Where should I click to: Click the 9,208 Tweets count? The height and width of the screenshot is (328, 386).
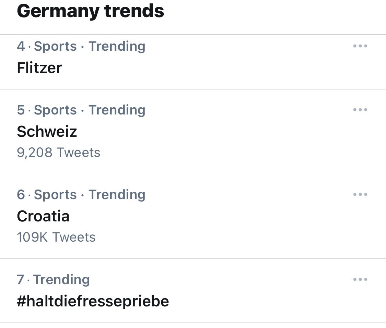58,153
